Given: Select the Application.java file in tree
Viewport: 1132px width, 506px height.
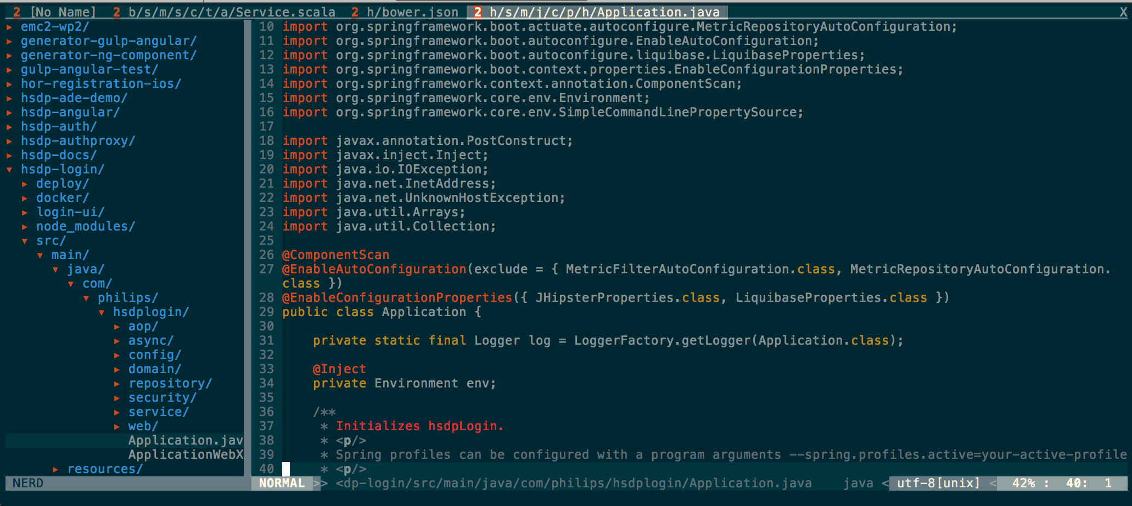Looking at the screenshot, I should (186, 441).
